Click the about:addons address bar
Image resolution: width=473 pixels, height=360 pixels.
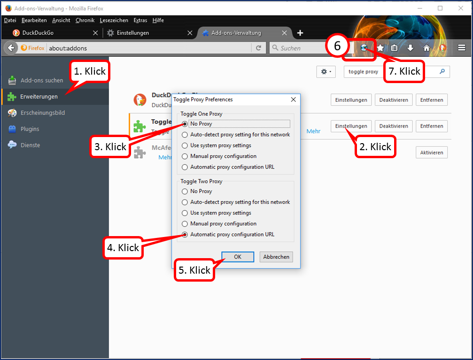coord(149,48)
